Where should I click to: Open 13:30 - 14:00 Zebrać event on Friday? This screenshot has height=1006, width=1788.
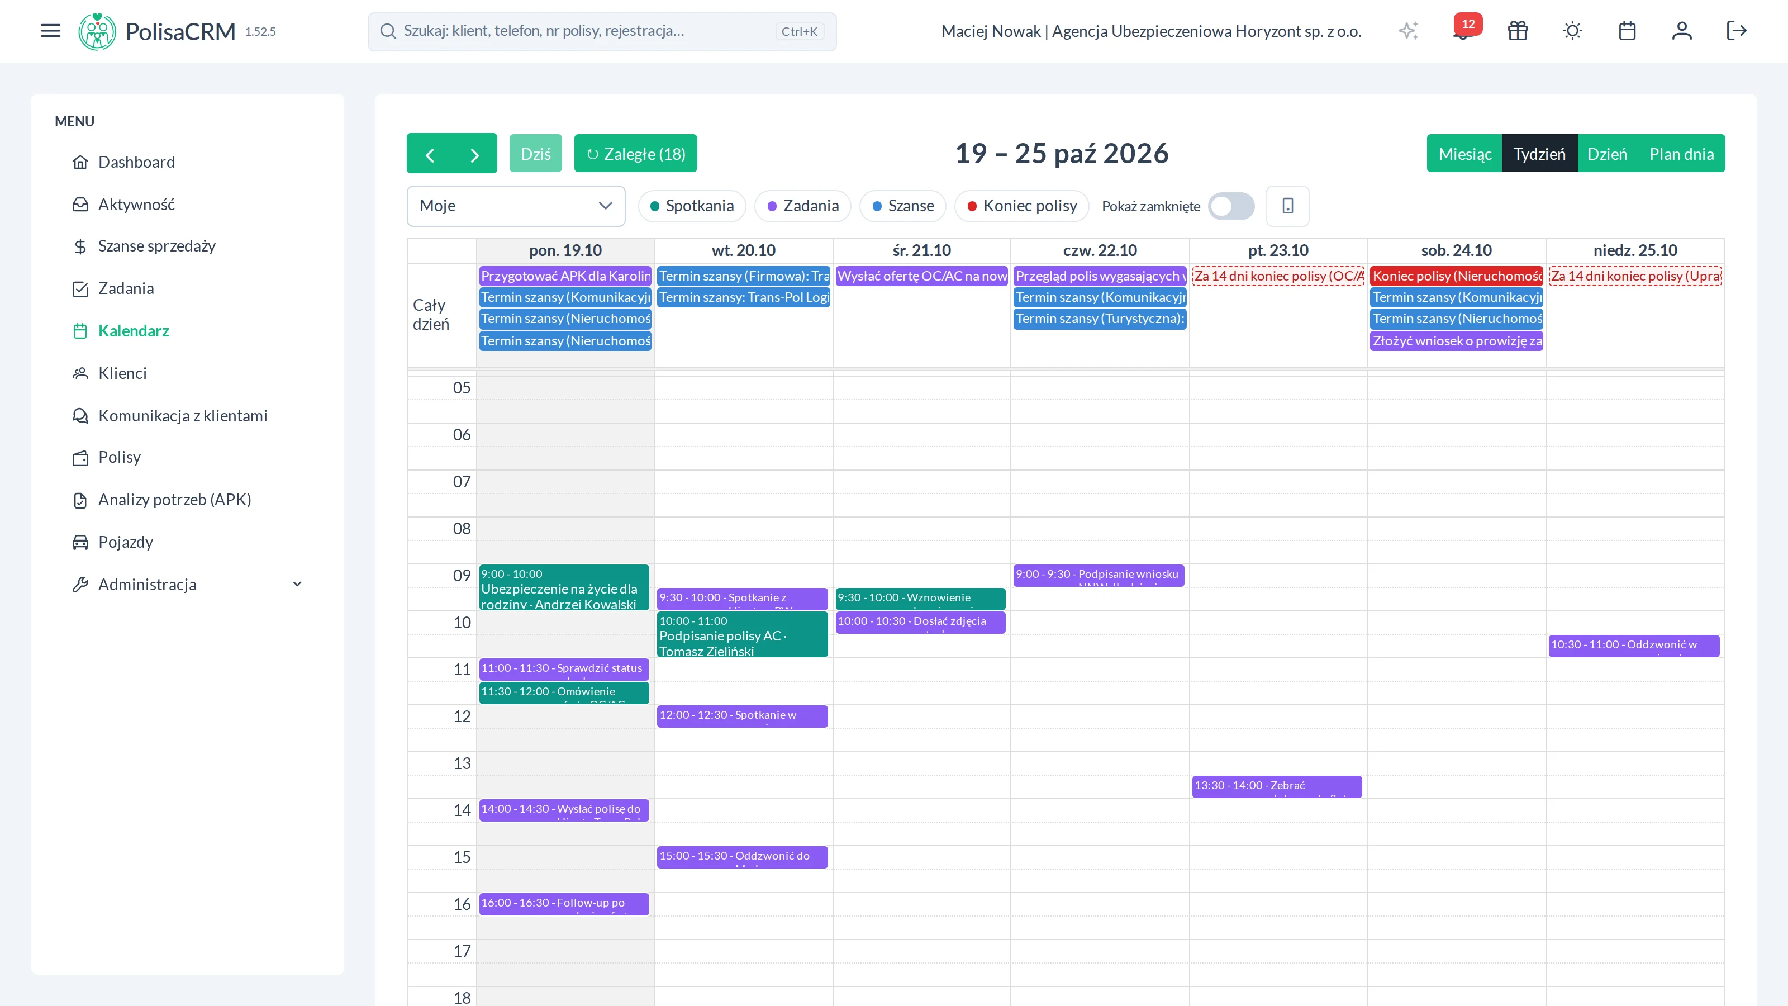[1276, 786]
